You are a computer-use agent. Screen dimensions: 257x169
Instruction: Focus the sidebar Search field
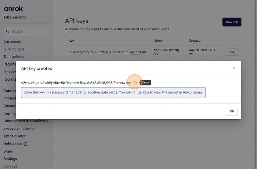[x=28, y=32]
